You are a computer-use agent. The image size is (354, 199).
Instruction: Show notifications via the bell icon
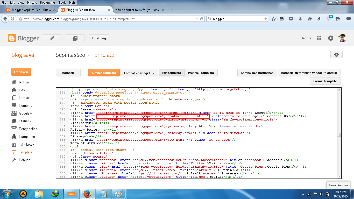[x=331, y=38]
